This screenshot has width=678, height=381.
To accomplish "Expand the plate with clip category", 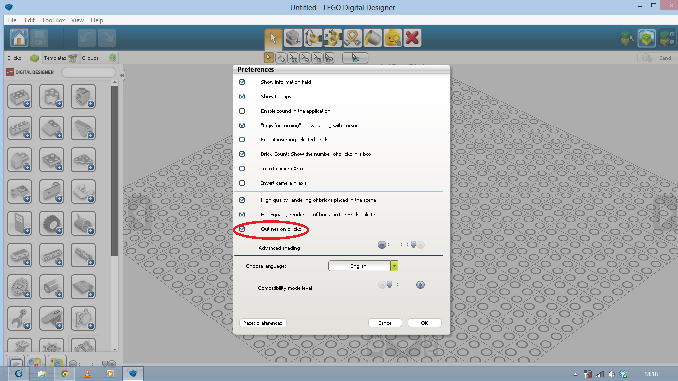I will click(20, 191).
